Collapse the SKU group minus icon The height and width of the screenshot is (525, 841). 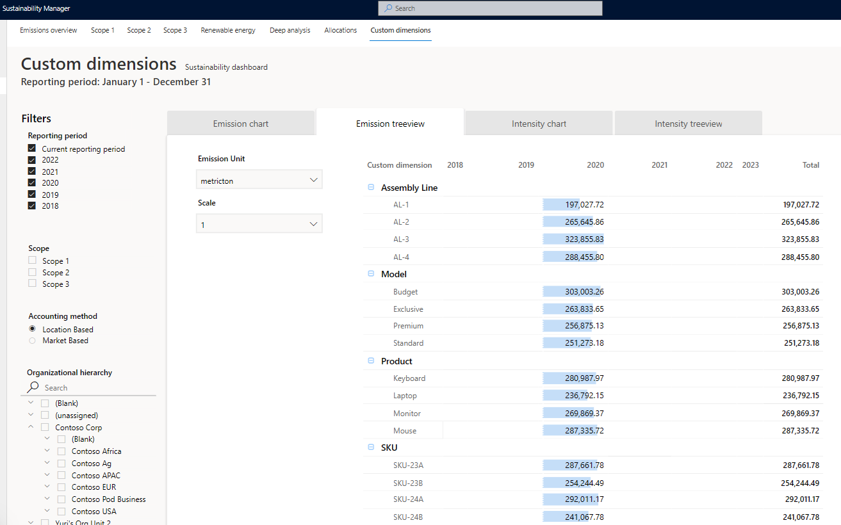tap(371, 448)
